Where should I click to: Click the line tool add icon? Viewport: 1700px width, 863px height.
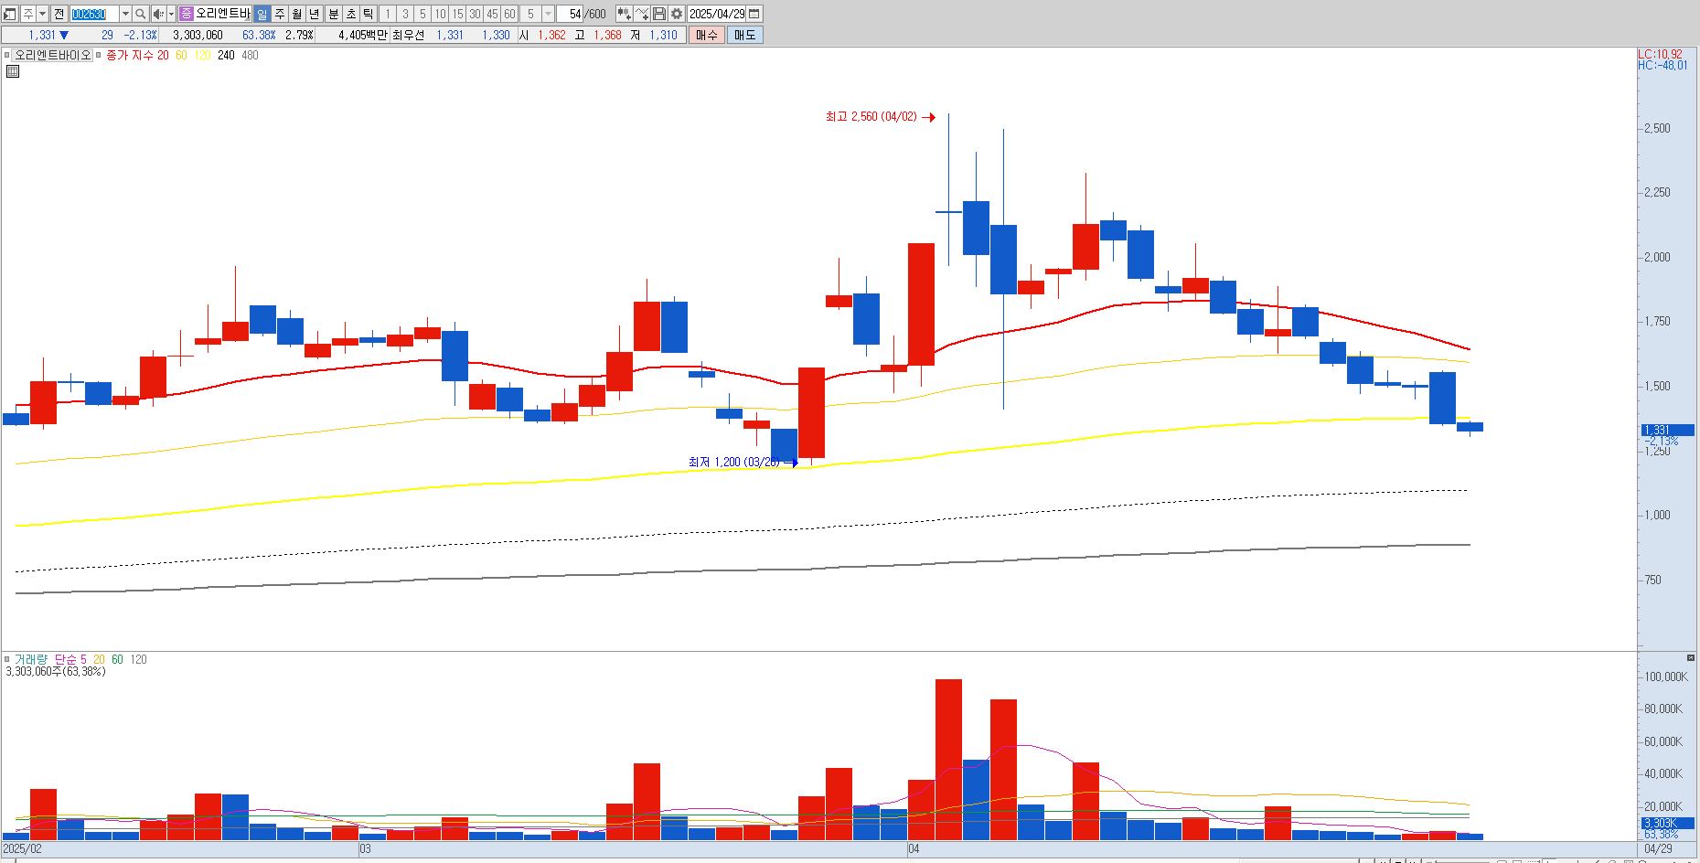click(642, 14)
